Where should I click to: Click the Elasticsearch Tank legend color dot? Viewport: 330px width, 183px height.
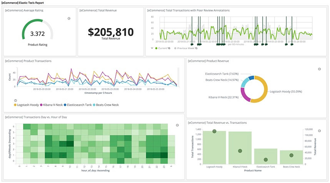coord(65,105)
